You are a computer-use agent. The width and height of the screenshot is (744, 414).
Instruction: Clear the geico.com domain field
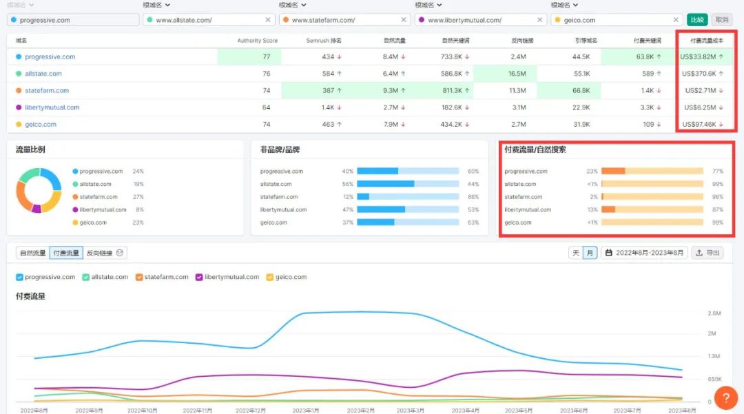pyautogui.click(x=676, y=20)
